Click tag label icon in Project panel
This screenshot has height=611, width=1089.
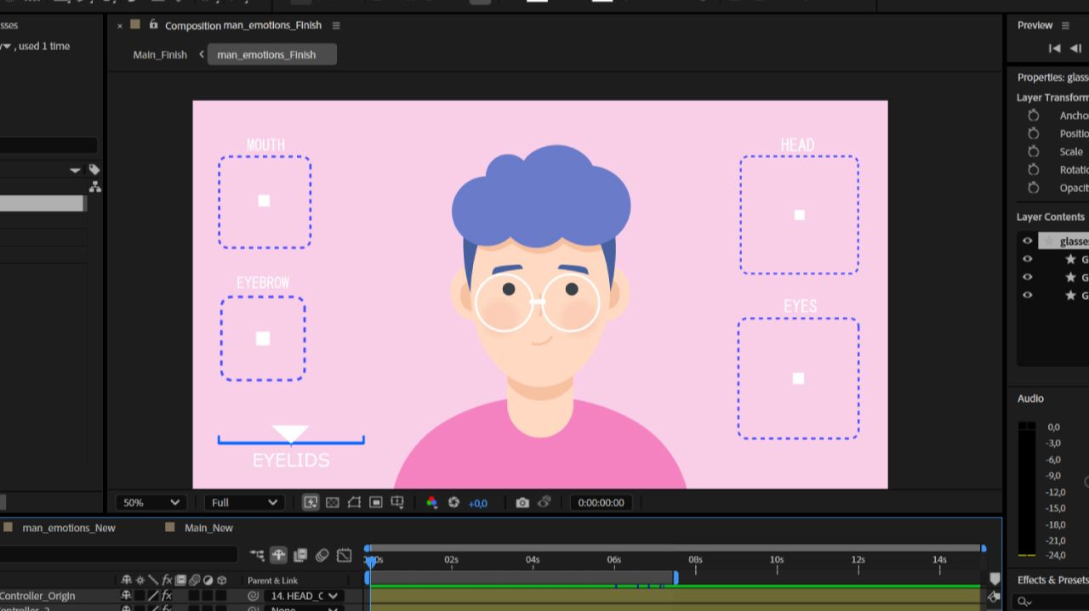tap(94, 170)
